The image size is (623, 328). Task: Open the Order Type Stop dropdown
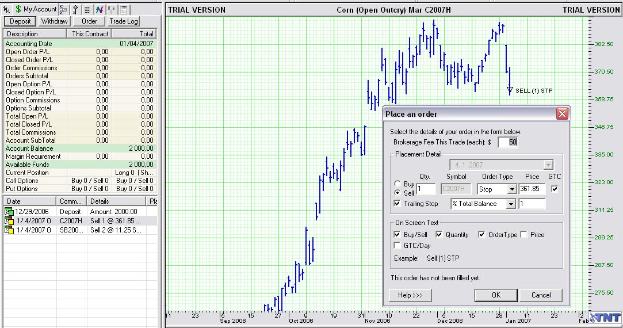[x=512, y=189]
